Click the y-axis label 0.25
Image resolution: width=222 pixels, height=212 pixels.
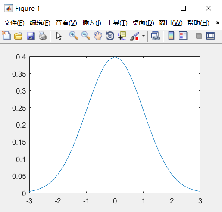click(19, 108)
